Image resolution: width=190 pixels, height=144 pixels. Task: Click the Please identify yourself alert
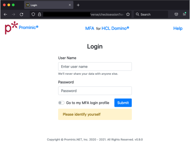95,114
